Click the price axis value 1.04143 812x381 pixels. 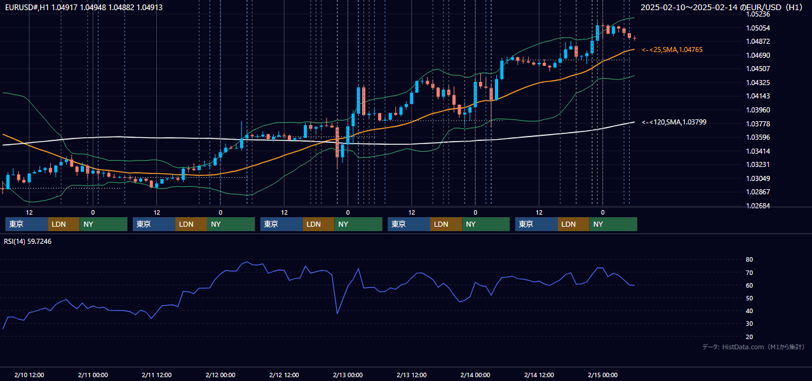[757, 96]
